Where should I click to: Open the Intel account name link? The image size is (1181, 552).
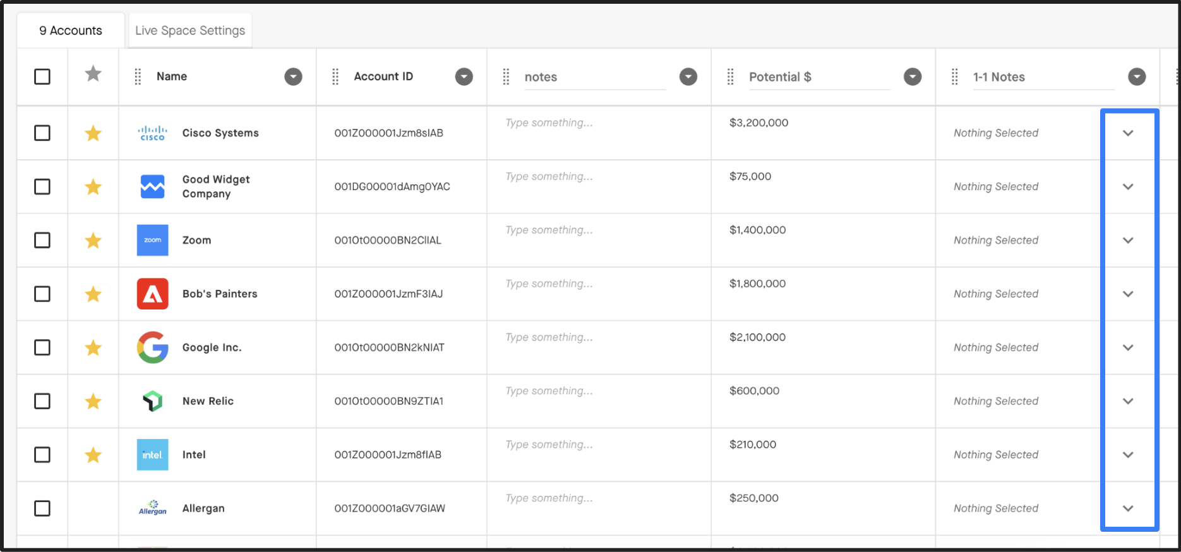click(194, 455)
